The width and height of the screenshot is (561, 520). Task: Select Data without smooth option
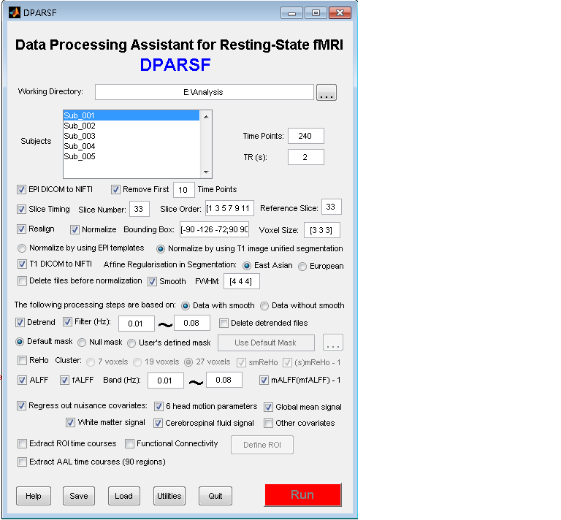click(264, 306)
